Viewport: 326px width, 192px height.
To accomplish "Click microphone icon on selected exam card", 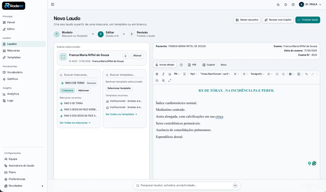I will [x=125, y=56].
